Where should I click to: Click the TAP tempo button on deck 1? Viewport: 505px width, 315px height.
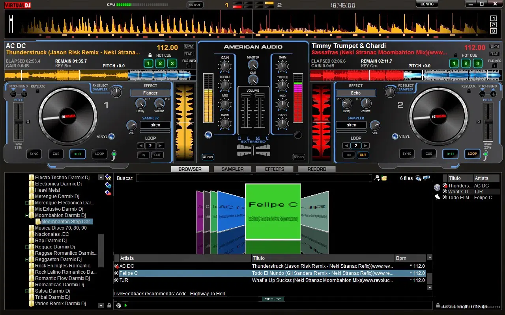pyautogui.click(x=189, y=54)
